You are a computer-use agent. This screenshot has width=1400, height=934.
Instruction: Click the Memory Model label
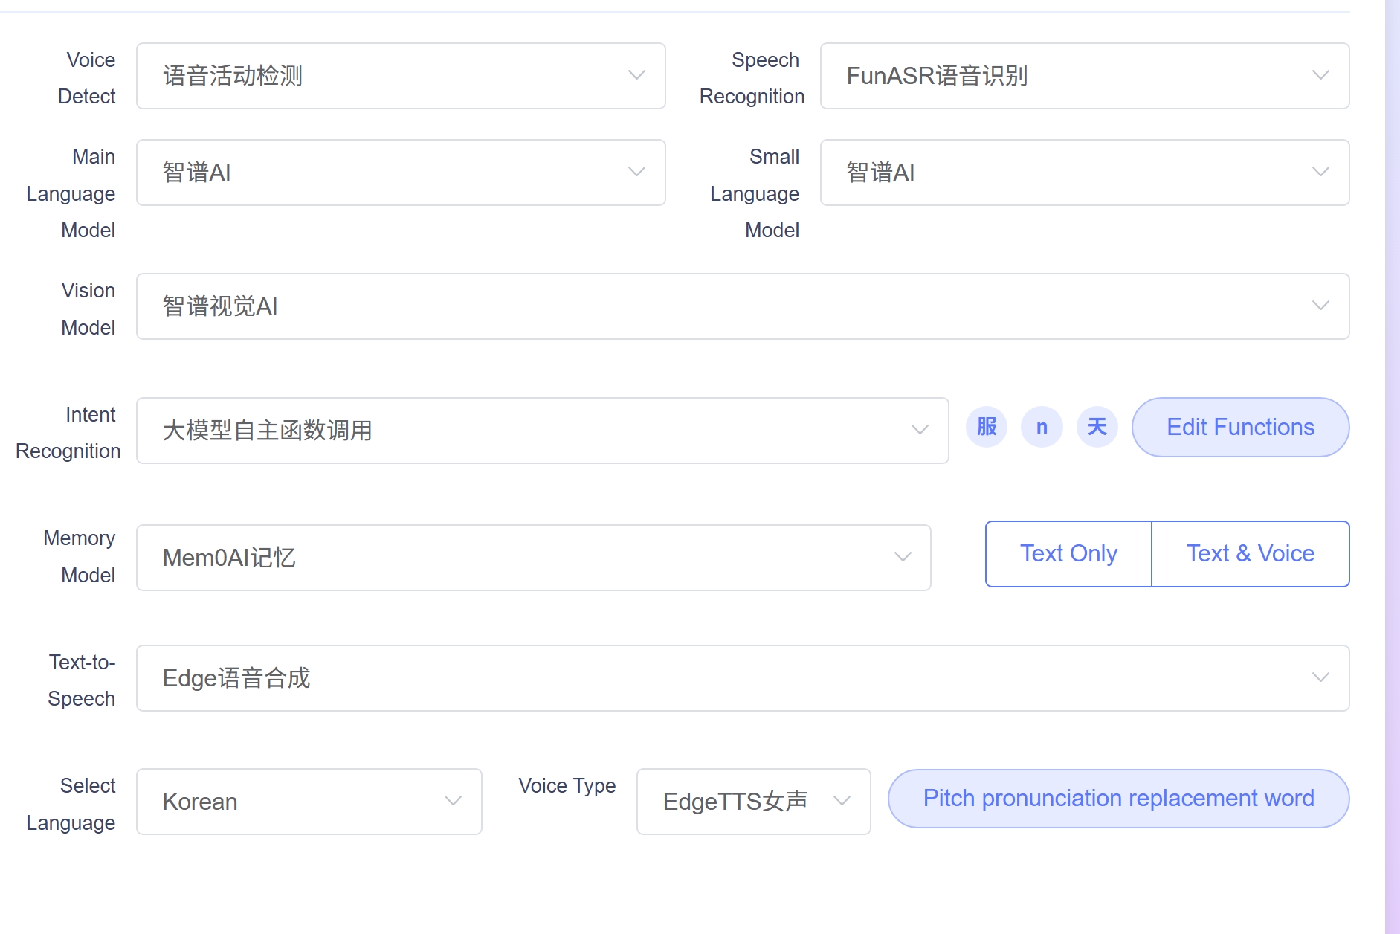click(x=80, y=556)
